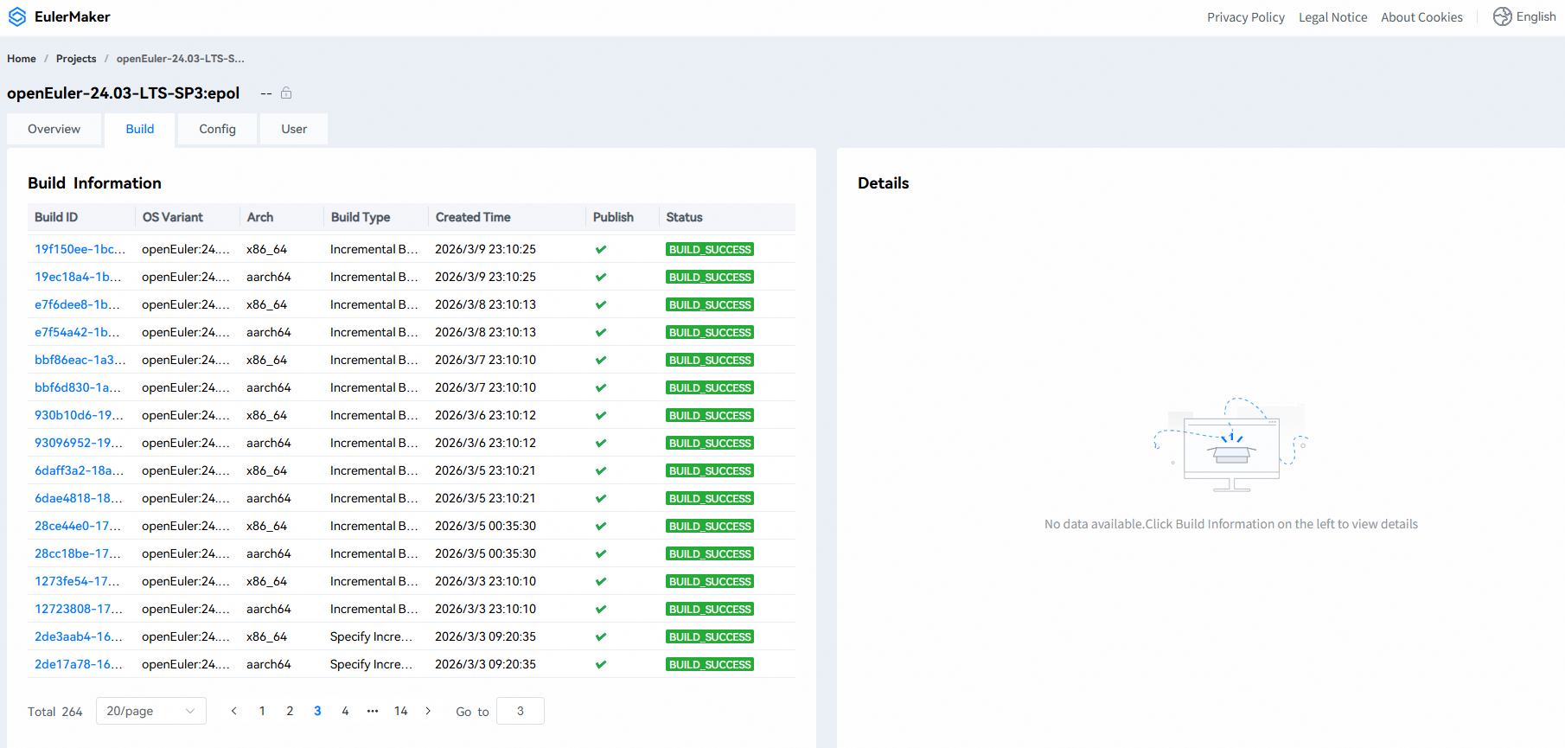Viewport: 1565px width, 748px height.
Task: Go to page 4 of builds
Action: (x=345, y=711)
